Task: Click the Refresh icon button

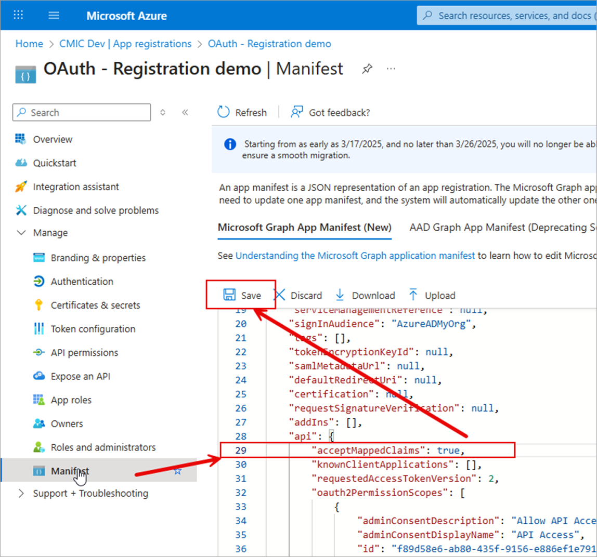Action: (224, 112)
